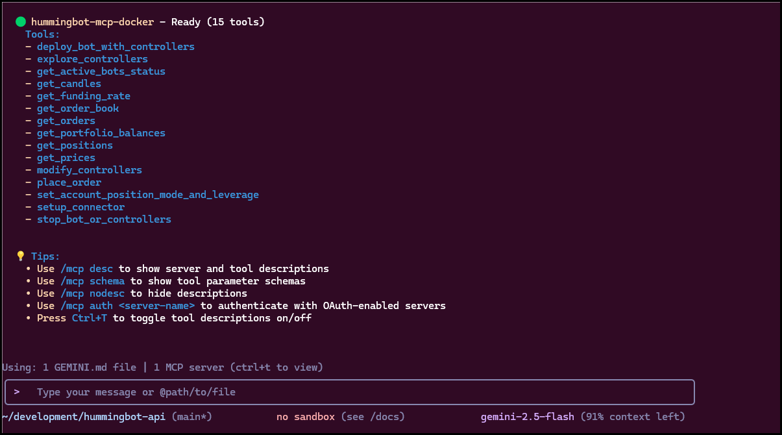Click the place_order tool
This screenshot has width=782, height=435.
coord(69,182)
